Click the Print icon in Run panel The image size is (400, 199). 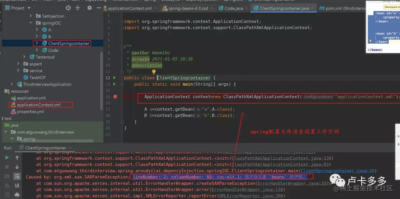point(17,195)
